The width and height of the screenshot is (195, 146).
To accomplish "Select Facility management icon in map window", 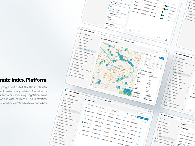I will 71,70.
